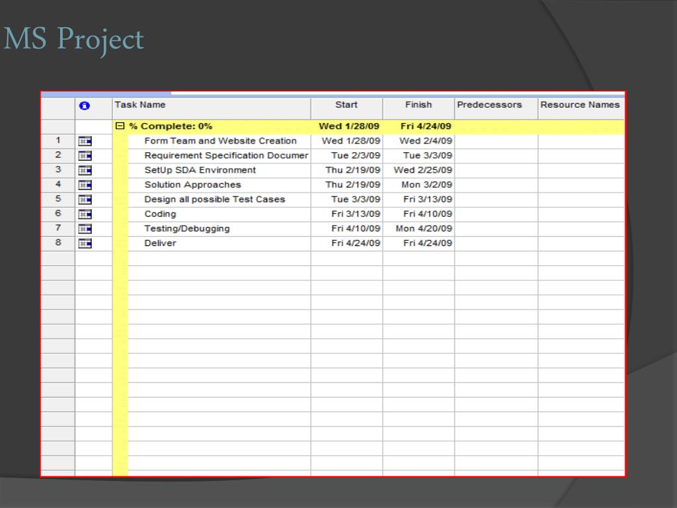The width and height of the screenshot is (677, 508).
Task: Click finish date Fri 4/24/09 of Deliver
Action: (x=428, y=243)
